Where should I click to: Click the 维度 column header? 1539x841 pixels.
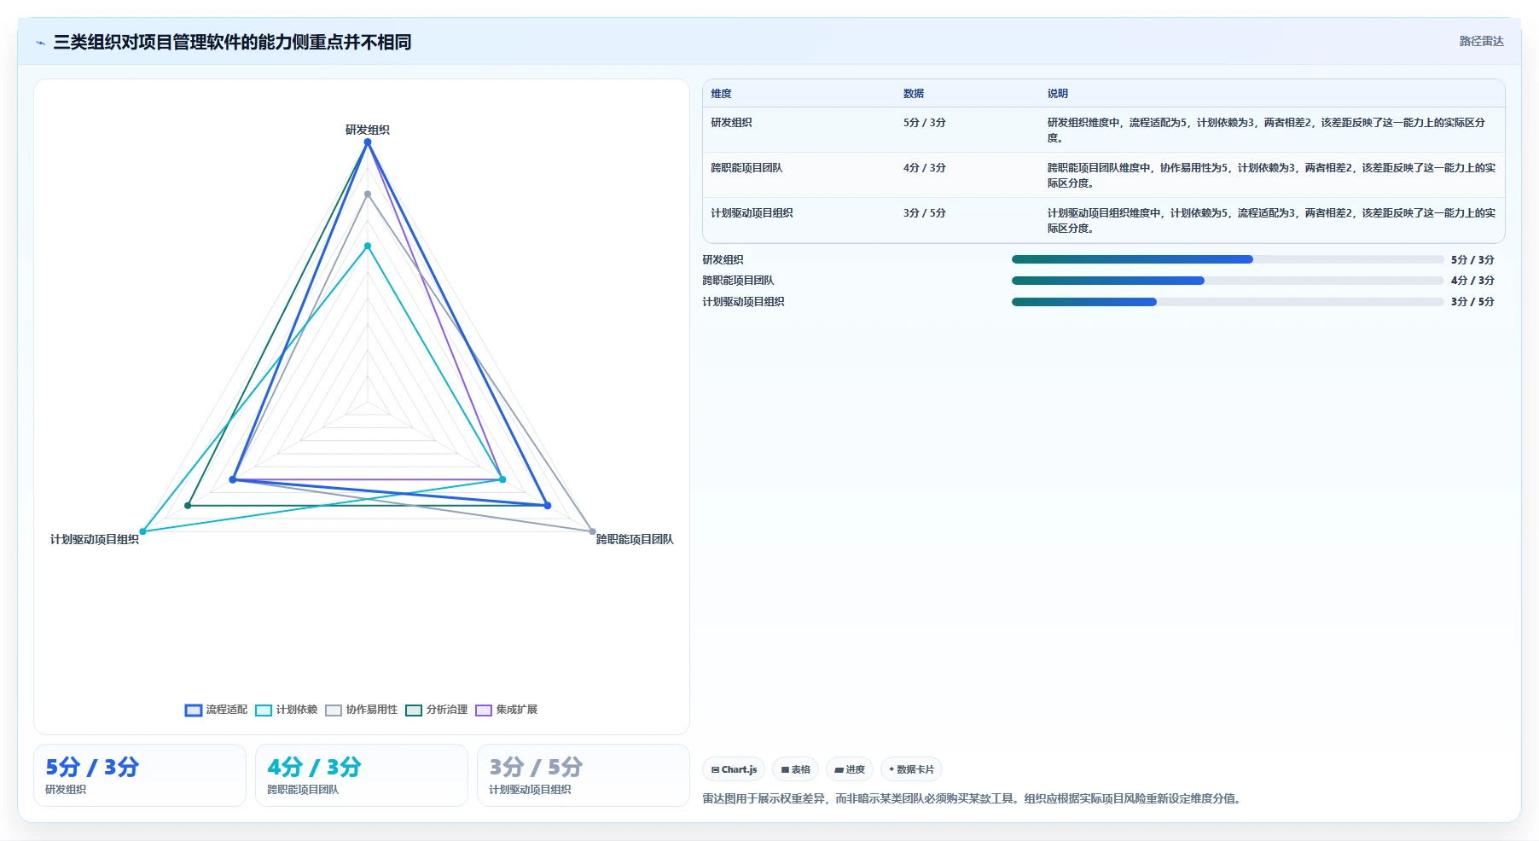tap(722, 94)
